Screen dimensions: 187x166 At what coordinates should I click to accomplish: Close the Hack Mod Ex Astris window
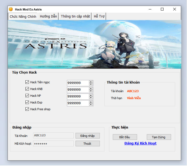click(x=175, y=9)
